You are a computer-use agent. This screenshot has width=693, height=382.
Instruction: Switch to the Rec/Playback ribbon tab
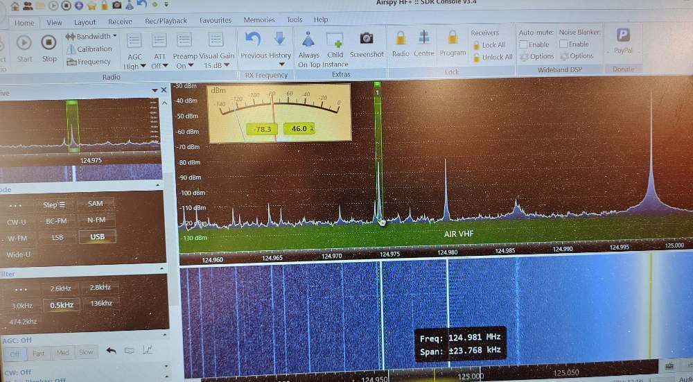pos(166,21)
